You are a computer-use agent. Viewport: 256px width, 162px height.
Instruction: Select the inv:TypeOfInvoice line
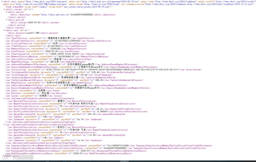coord(49,38)
